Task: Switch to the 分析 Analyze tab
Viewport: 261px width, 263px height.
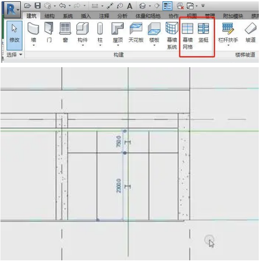Action: pos(122,16)
